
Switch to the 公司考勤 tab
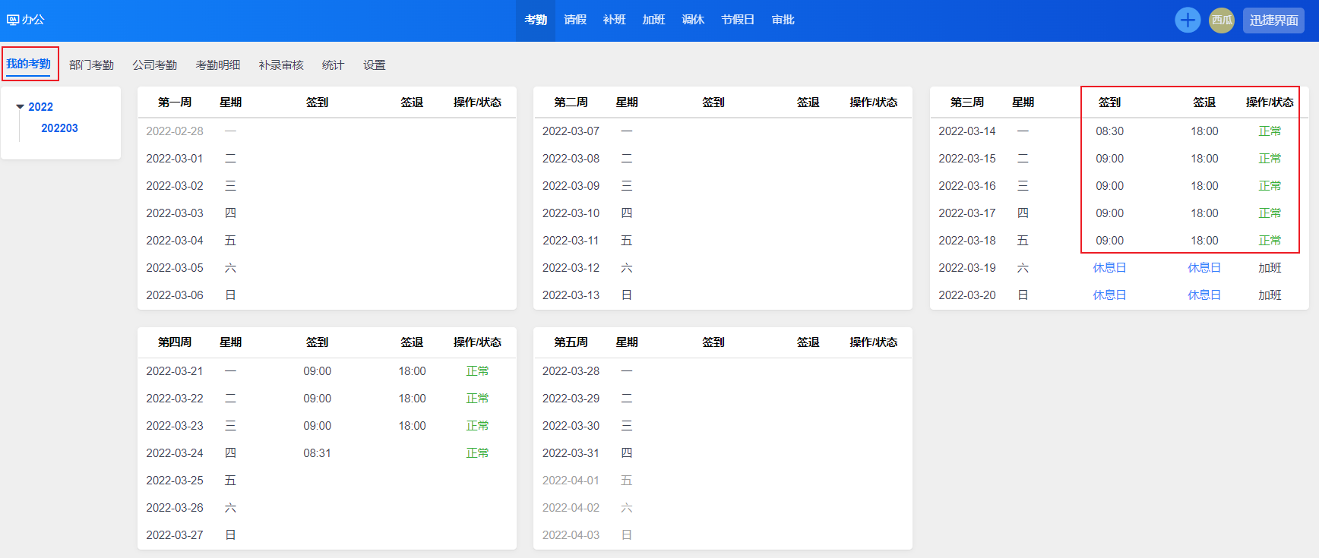(154, 65)
